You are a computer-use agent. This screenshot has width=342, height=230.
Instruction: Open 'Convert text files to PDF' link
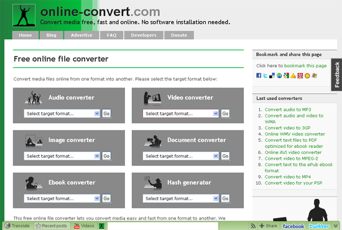293,143
